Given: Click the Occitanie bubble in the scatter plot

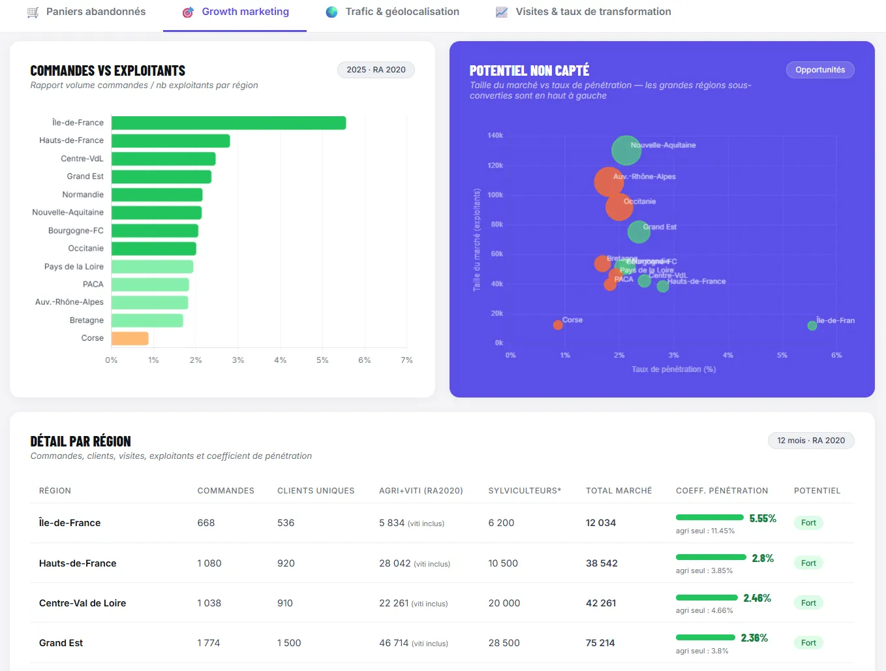Looking at the screenshot, I should coord(619,207).
